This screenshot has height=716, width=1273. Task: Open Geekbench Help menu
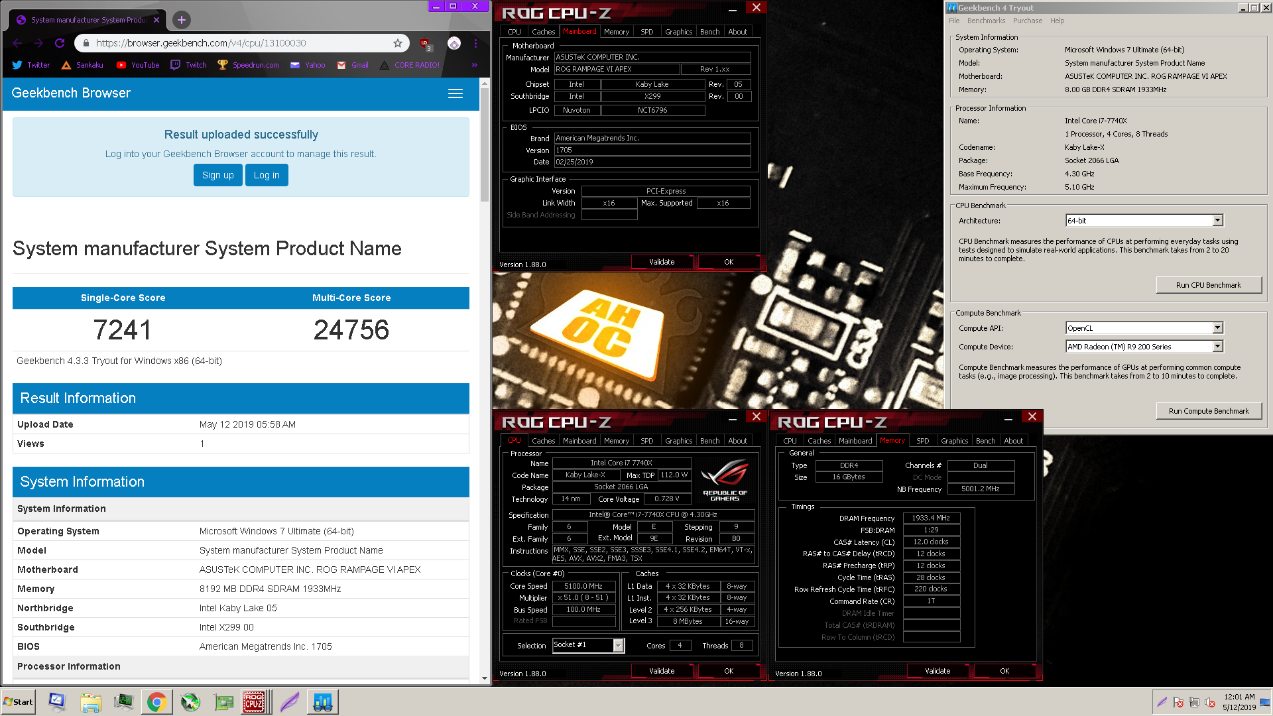pyautogui.click(x=1057, y=21)
